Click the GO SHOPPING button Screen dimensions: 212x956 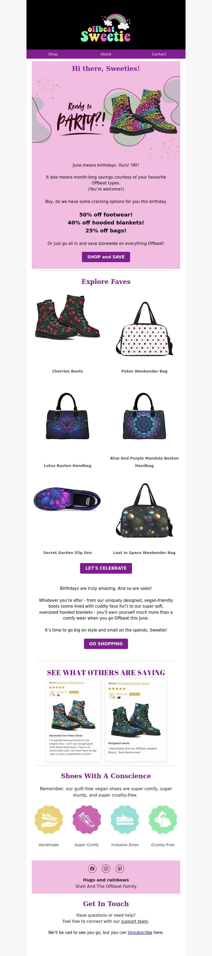coord(106,644)
